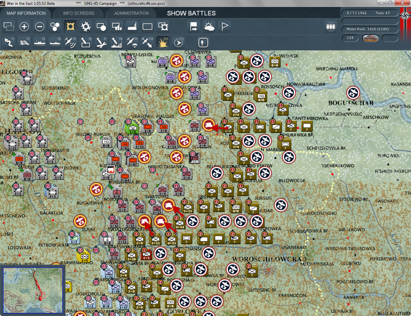Viewport: 411px width, 316px height.
Task: Zoom in the map with the plus icon
Action: (x=24, y=27)
